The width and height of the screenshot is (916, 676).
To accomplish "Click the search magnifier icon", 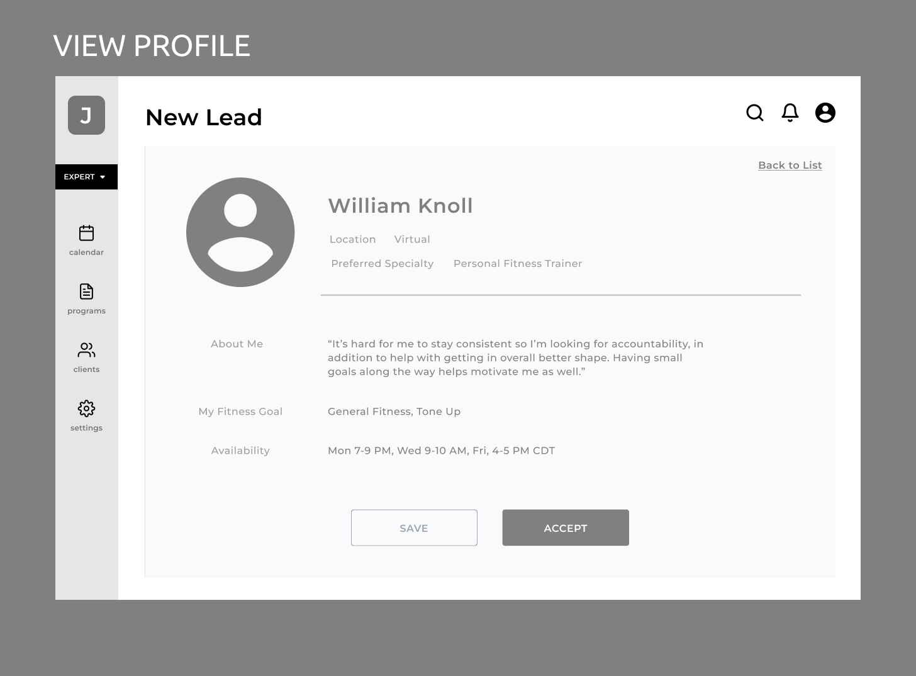I will (x=754, y=113).
